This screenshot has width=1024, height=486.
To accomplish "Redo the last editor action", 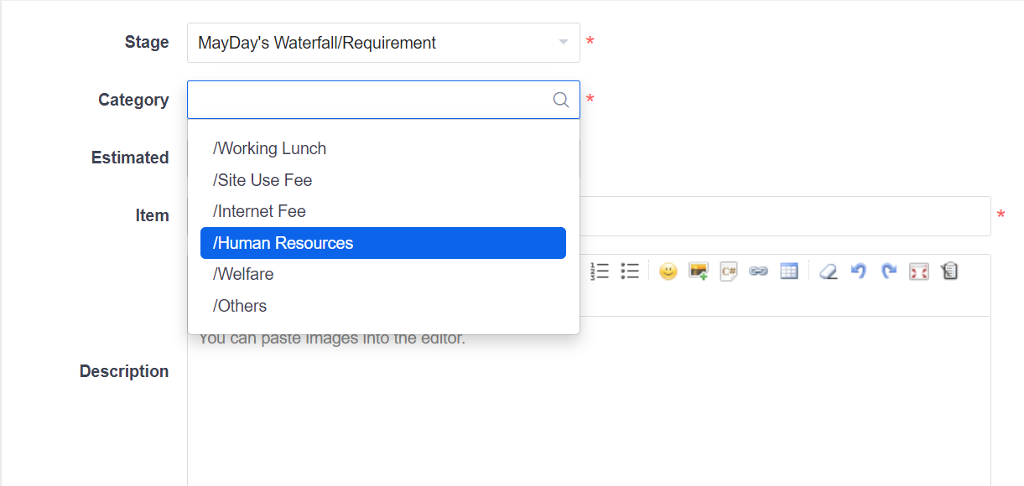I will [x=889, y=271].
